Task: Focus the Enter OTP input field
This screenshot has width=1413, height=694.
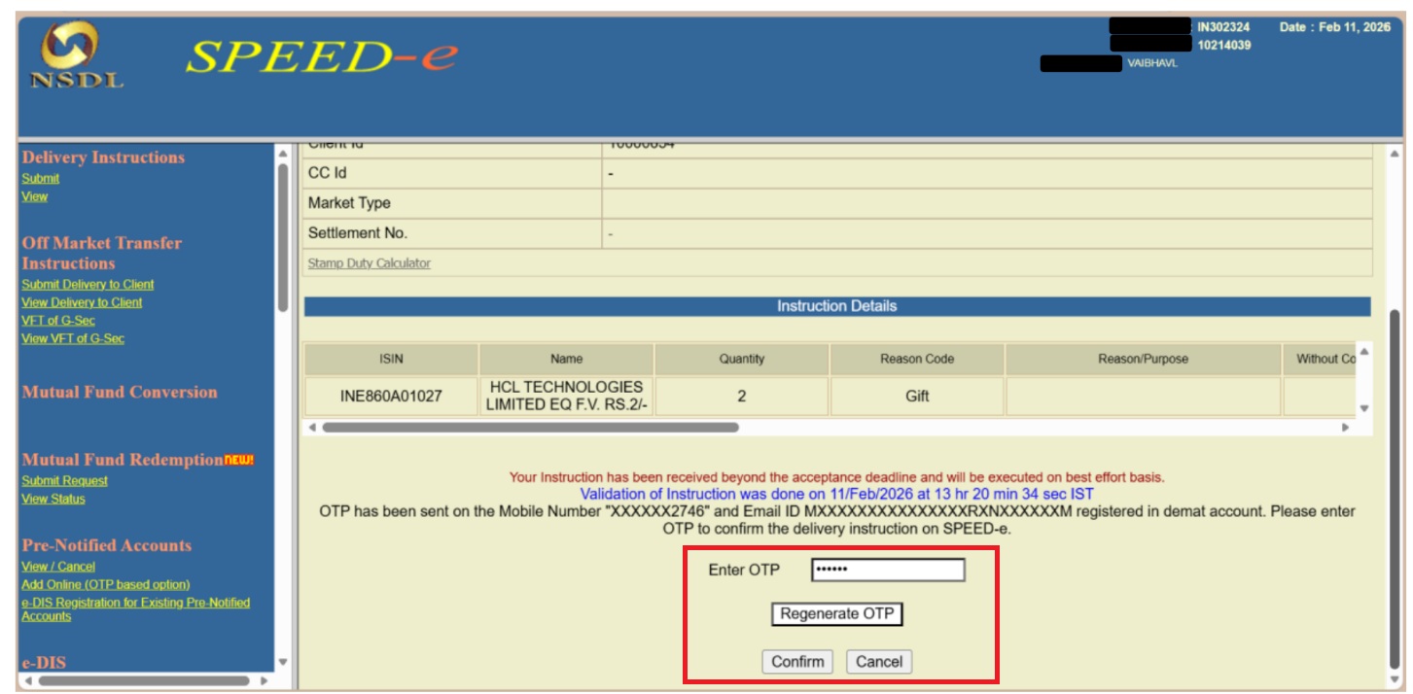Action: [x=887, y=570]
